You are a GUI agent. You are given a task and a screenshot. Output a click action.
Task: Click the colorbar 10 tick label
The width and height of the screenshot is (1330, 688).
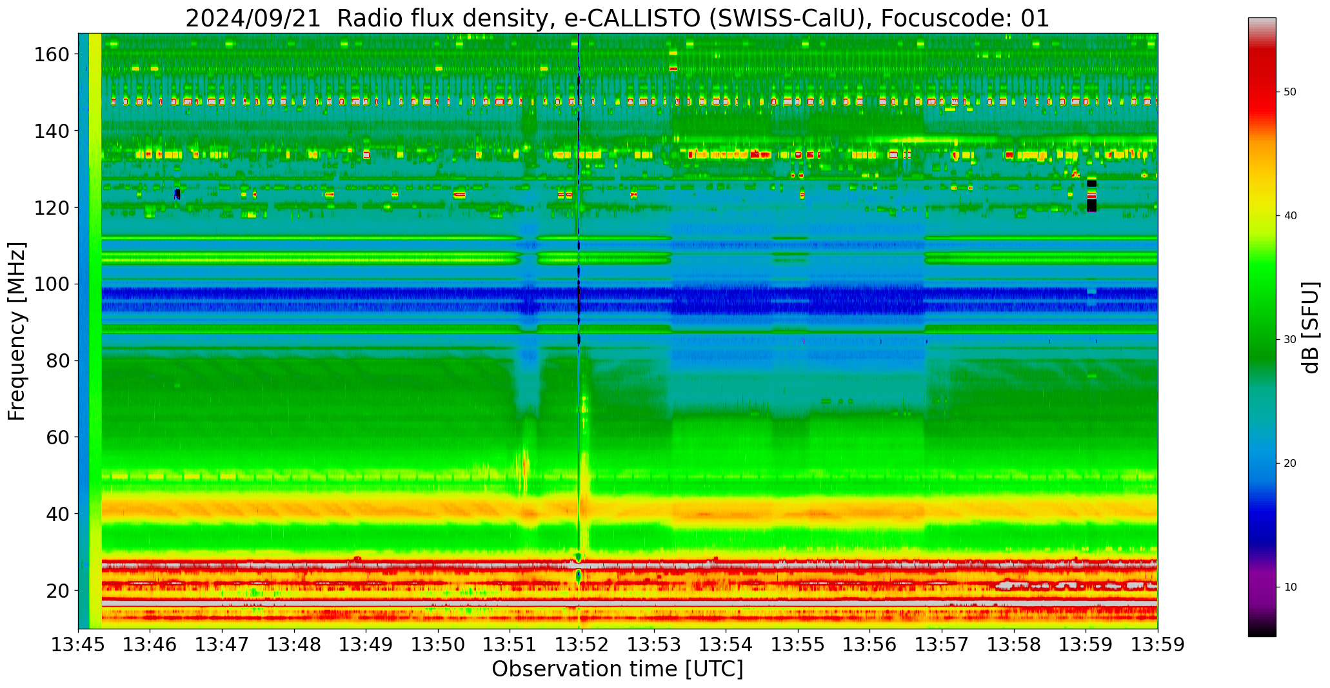[1290, 587]
